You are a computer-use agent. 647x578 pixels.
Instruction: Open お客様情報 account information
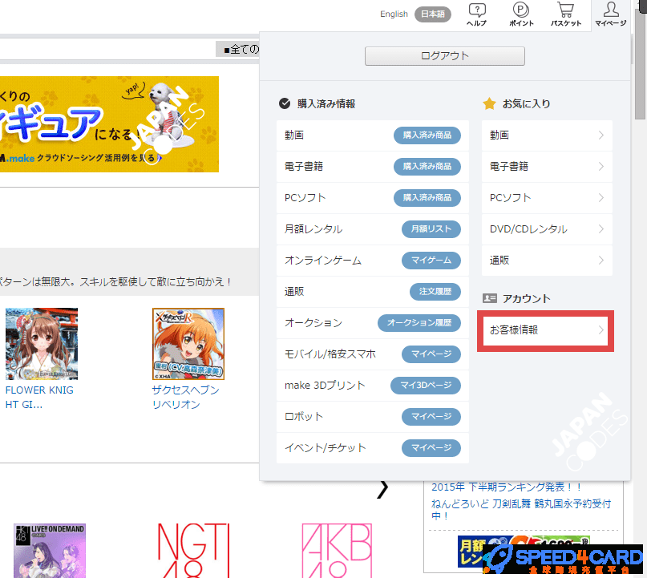pos(545,330)
